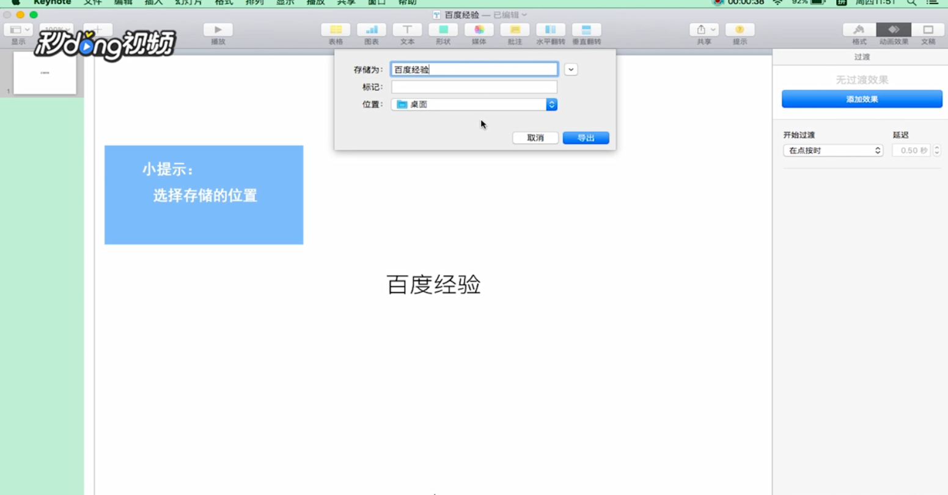Viewport: 948px width, 495px height.
Task: Click the Play (播放) toolbar button
Action: [218, 29]
